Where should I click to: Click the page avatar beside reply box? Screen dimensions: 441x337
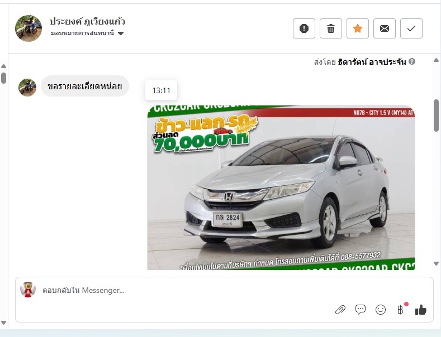pos(28,290)
